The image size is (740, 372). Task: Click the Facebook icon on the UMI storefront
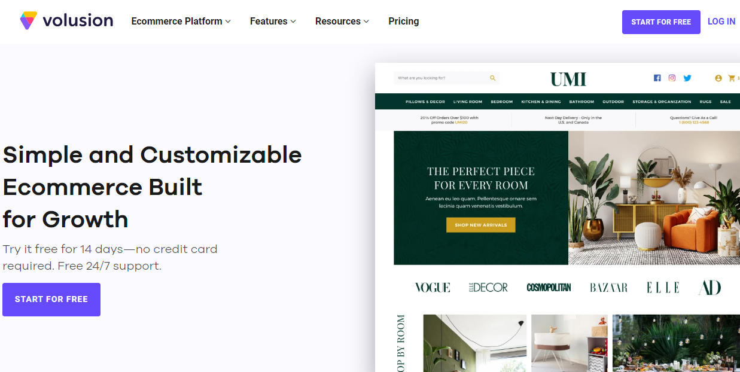coord(657,78)
